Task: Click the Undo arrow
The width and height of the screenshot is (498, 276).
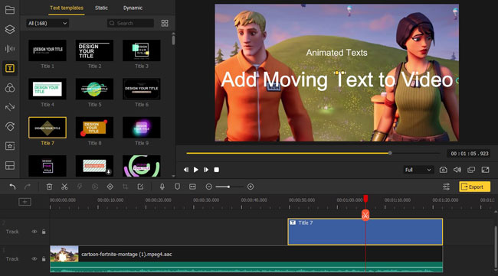Action: (x=12, y=187)
